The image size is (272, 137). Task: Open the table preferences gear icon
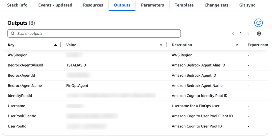259,34
